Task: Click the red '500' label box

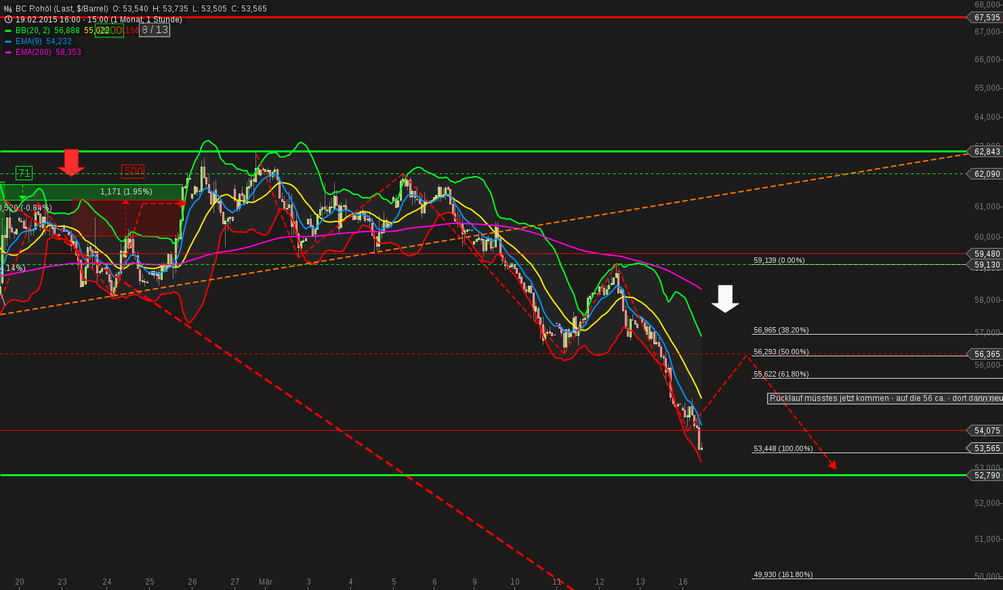Action: click(x=133, y=171)
